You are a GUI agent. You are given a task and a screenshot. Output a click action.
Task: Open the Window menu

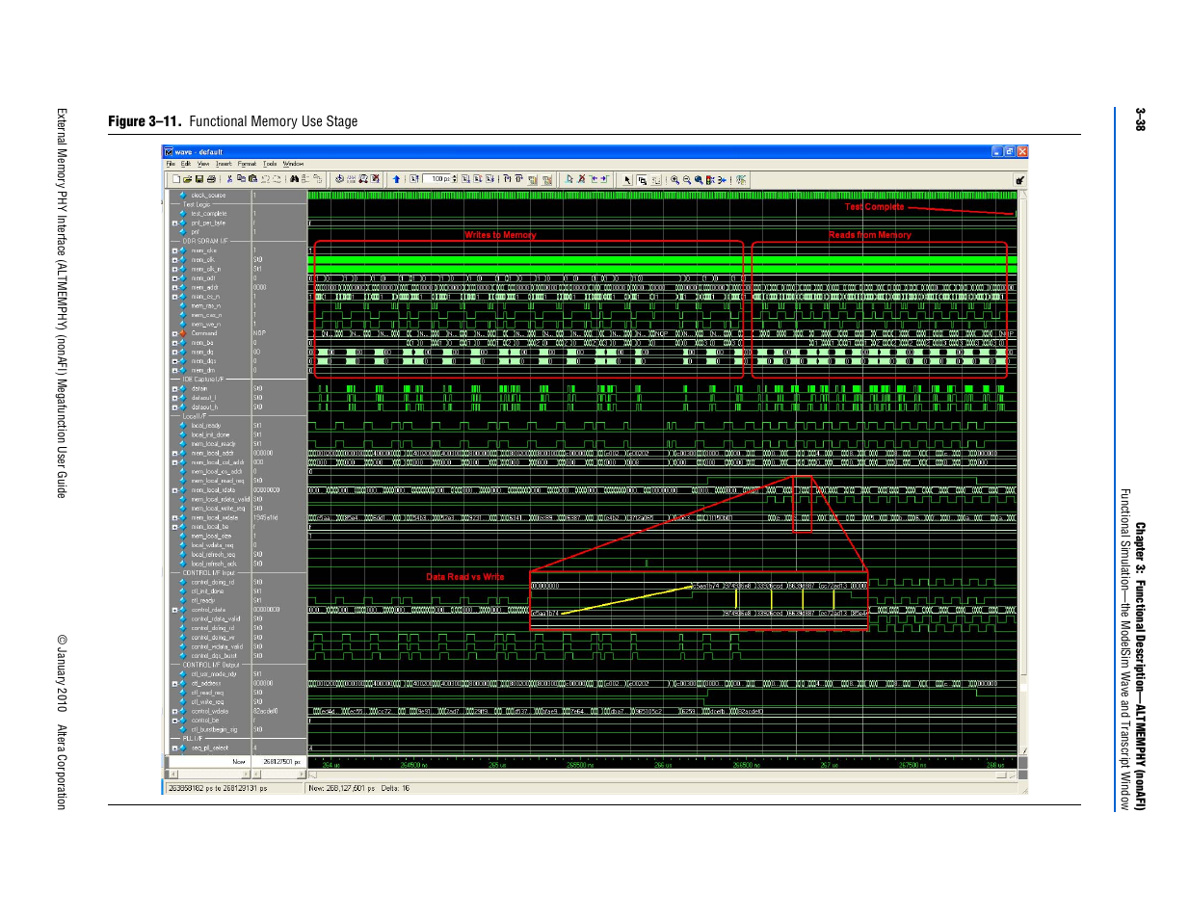pyautogui.click(x=293, y=164)
